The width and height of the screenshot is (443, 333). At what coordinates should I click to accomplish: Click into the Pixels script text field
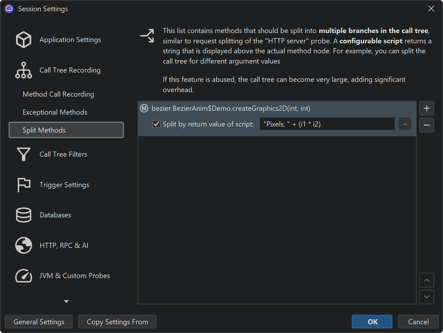coord(327,124)
